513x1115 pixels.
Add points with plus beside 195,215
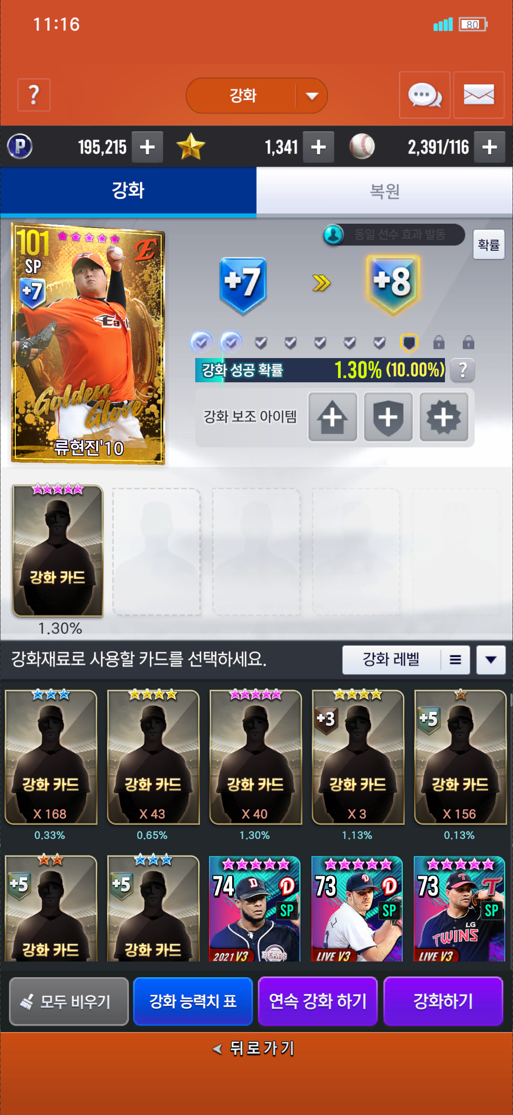coord(147,147)
